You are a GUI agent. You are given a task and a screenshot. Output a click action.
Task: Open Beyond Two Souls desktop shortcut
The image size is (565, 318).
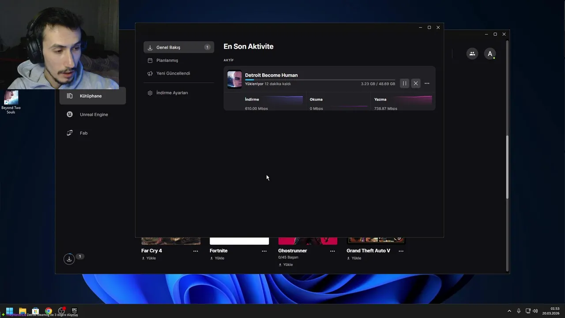pos(11,102)
